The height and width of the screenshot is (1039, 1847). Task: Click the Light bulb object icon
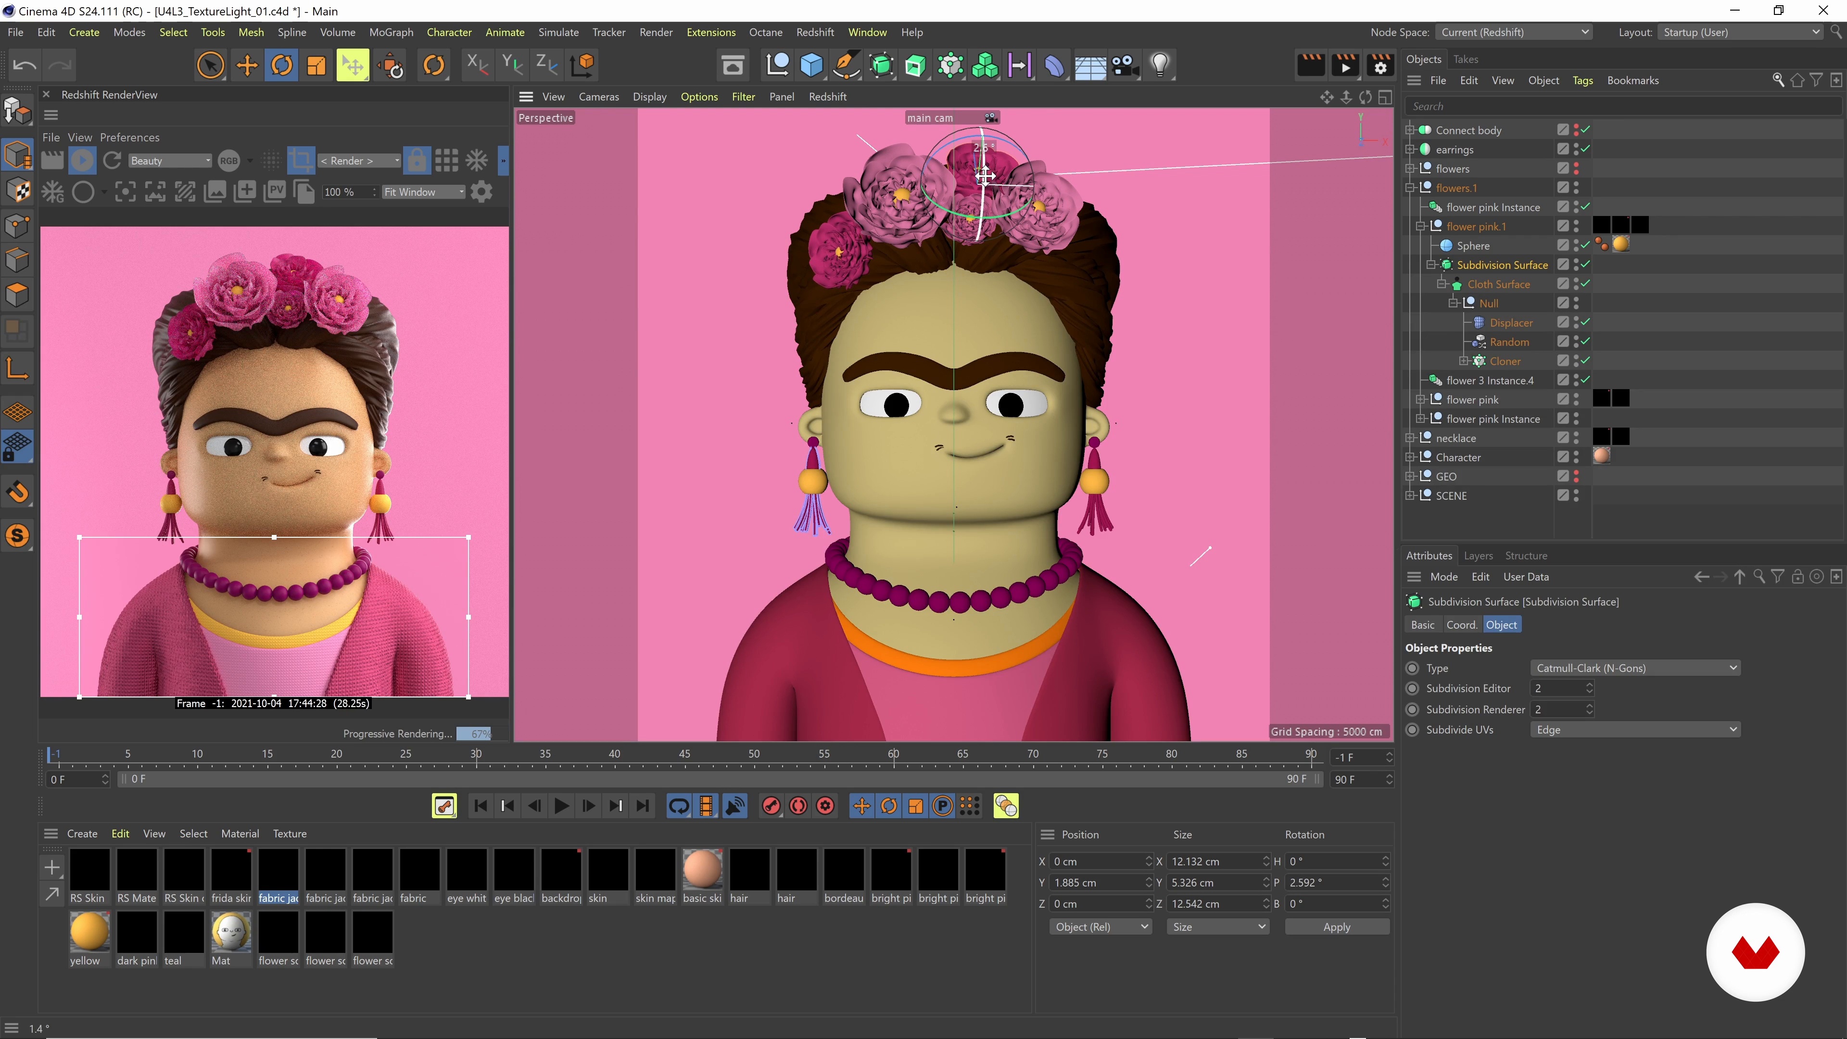(1160, 65)
